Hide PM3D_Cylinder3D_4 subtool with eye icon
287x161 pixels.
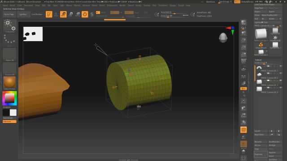pos(281,88)
